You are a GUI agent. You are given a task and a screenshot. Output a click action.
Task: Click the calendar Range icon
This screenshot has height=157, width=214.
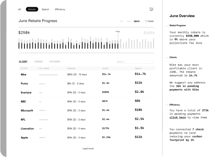point(146,21)
